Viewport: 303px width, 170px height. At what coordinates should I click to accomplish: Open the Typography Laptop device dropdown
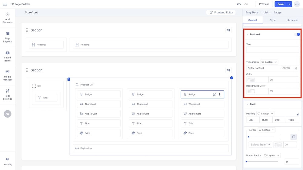click(x=269, y=62)
